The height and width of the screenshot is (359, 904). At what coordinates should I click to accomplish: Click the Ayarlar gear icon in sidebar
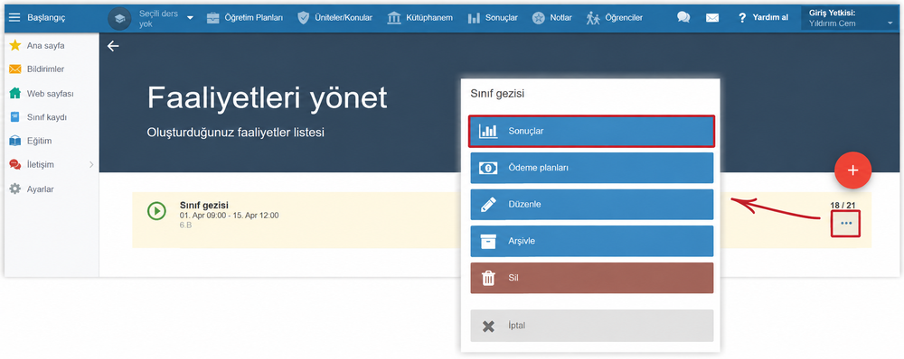coord(15,189)
